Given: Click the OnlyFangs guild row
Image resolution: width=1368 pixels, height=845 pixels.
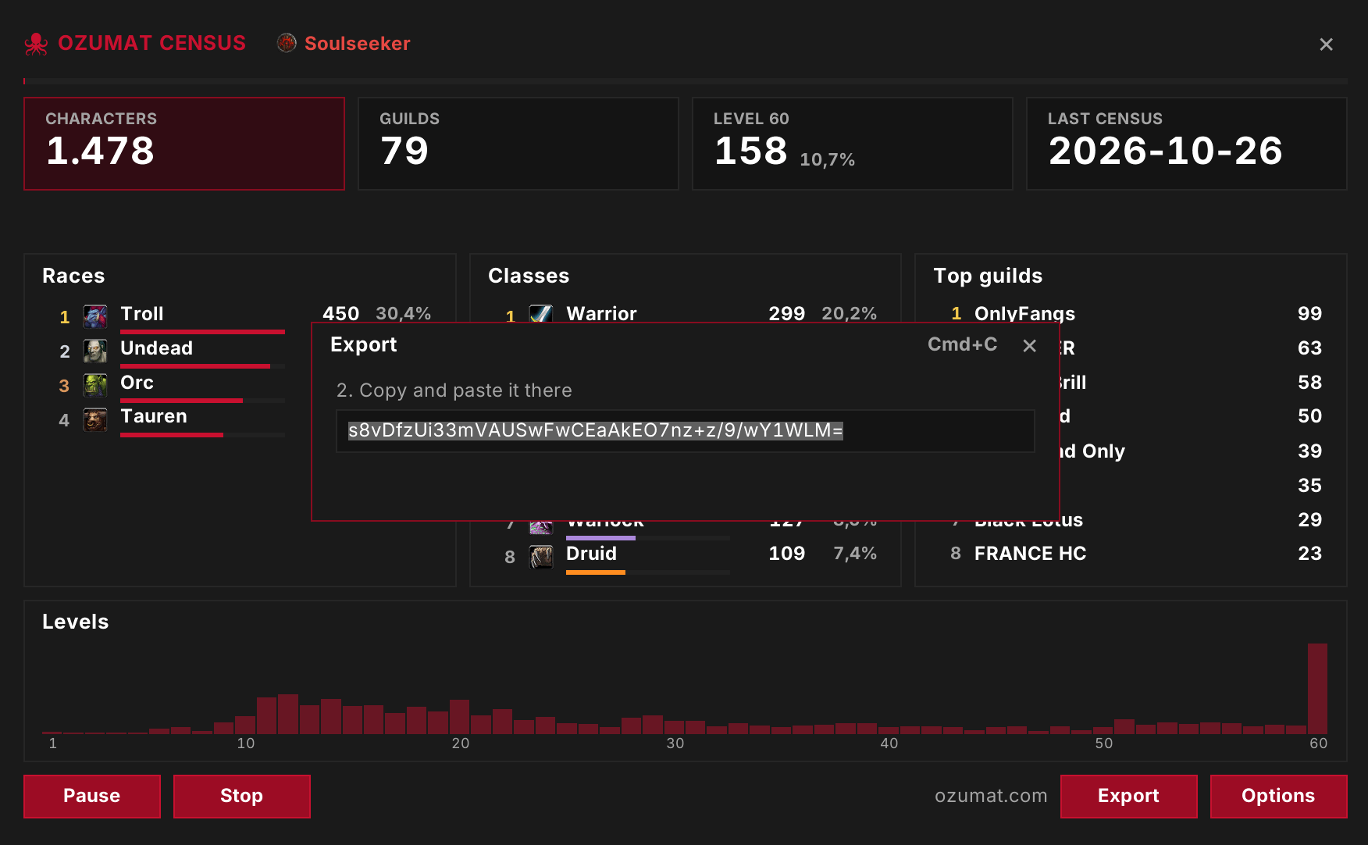Looking at the screenshot, I should pyautogui.click(x=1131, y=314).
